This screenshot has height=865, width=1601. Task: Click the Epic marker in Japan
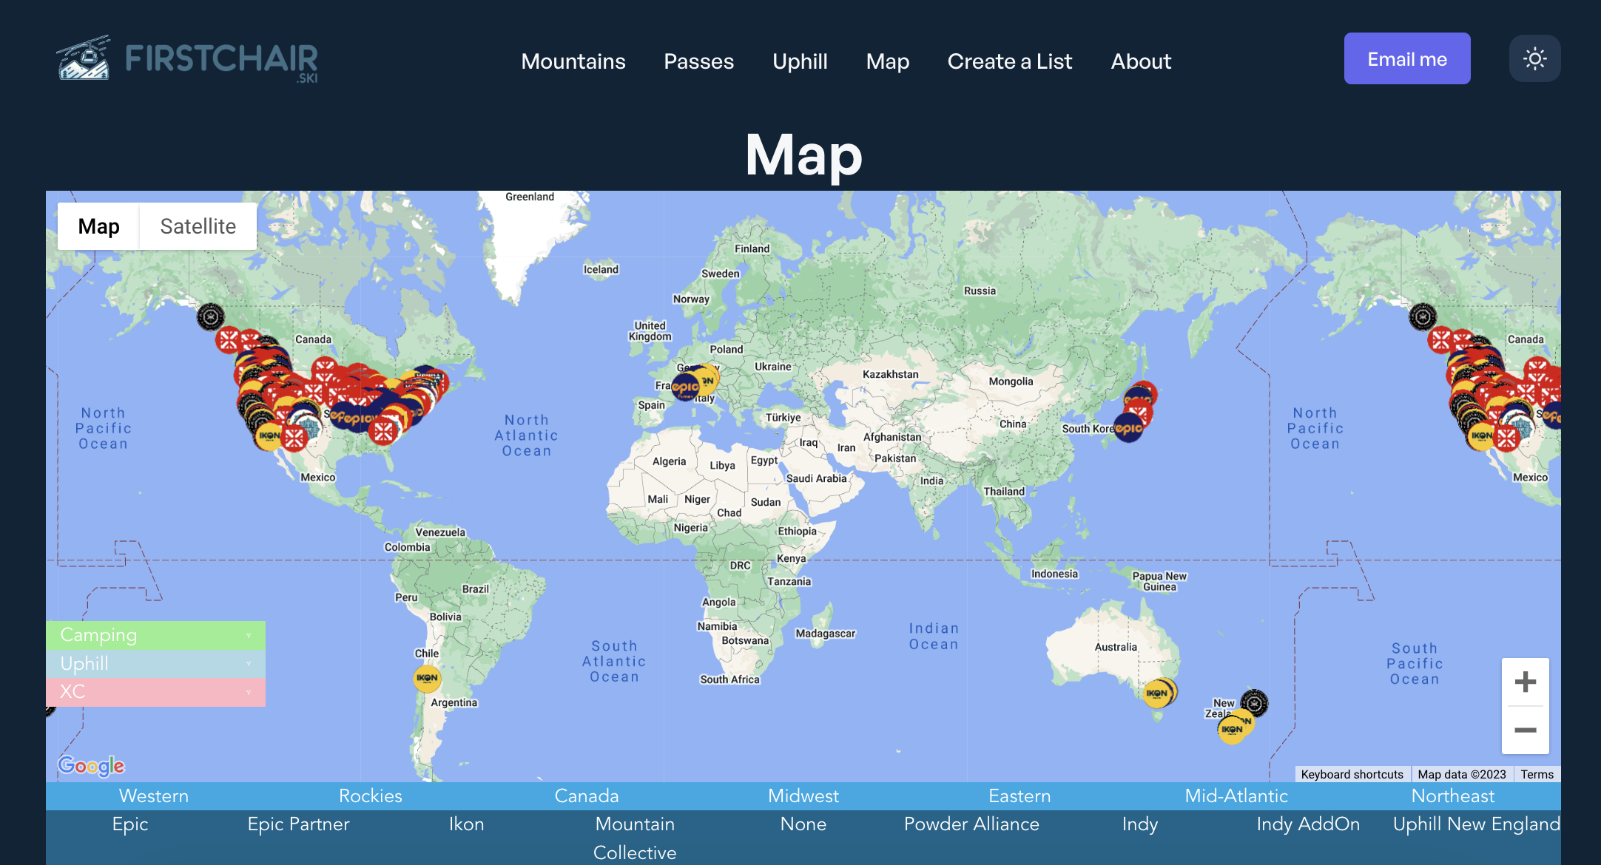1128,428
